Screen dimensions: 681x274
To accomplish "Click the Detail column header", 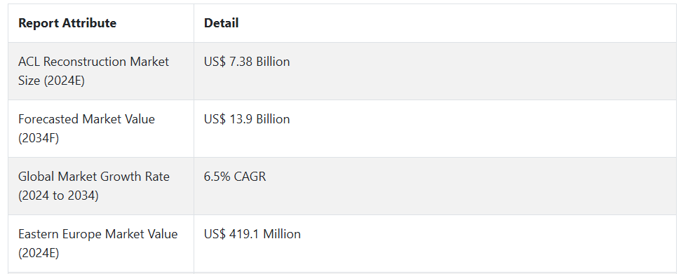I will pos(221,23).
